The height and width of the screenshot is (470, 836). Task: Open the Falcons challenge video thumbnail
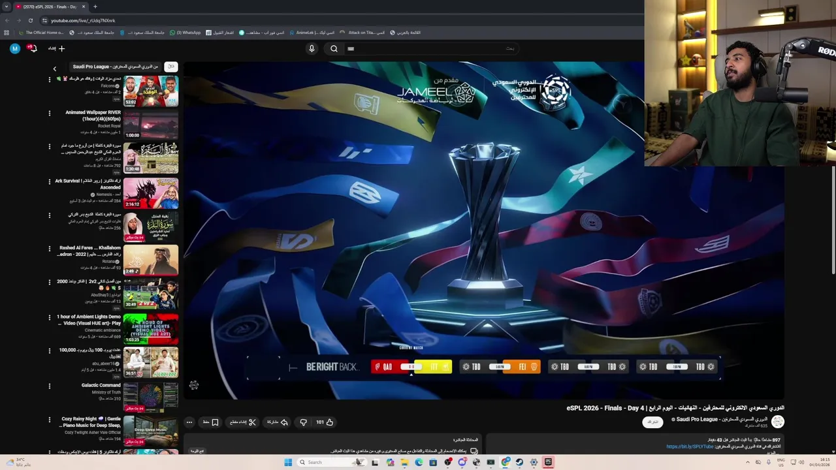151,91
